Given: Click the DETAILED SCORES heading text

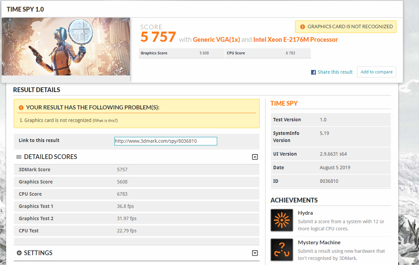Looking at the screenshot, I should pos(51,157).
